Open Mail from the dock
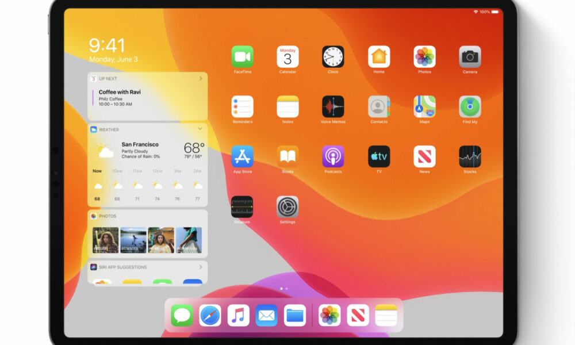Viewport: 575px width, 345px height. 267,315
